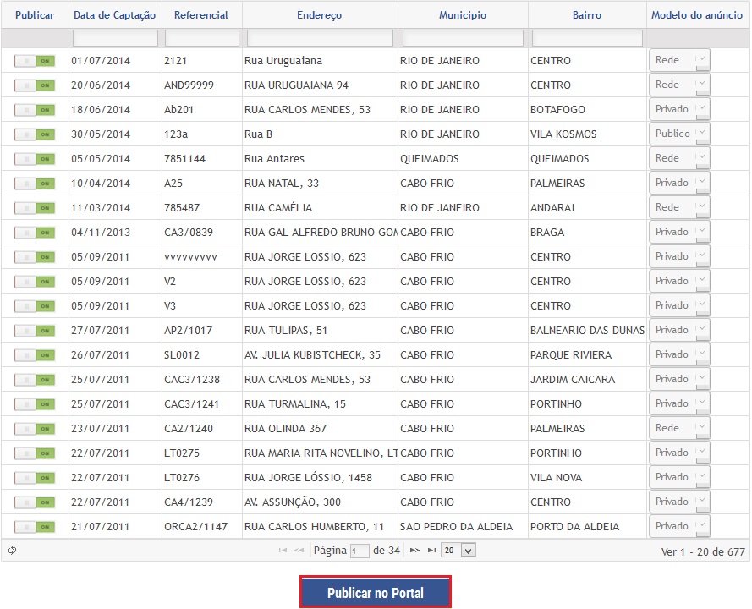Open anúncio model dropdown for Rua B

coord(679,134)
